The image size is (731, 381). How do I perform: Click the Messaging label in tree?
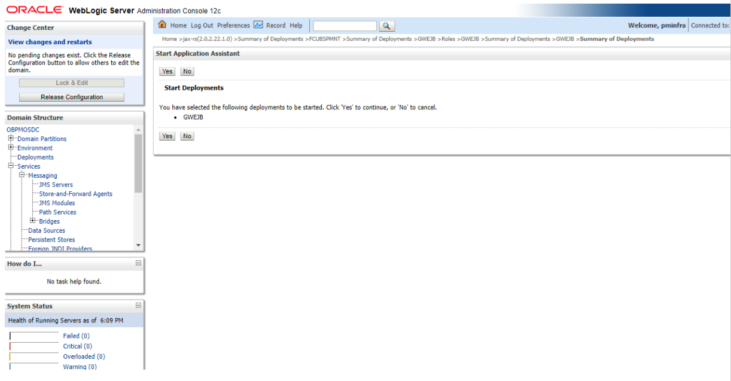[x=42, y=176]
